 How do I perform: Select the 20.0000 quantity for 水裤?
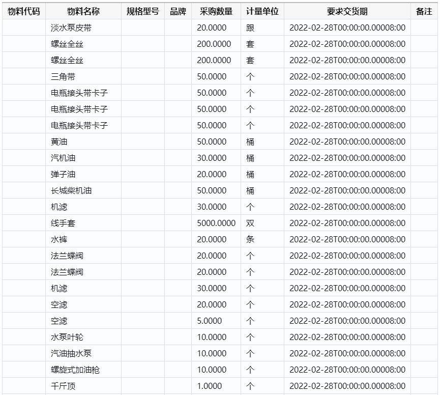[x=216, y=240]
